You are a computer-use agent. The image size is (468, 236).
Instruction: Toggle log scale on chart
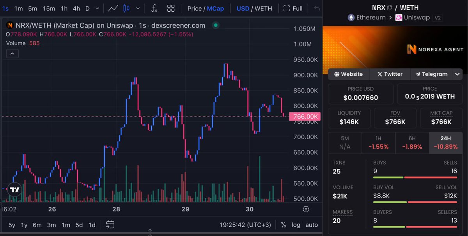(296, 225)
